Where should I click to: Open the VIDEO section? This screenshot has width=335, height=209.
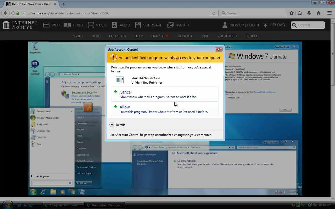(97, 25)
